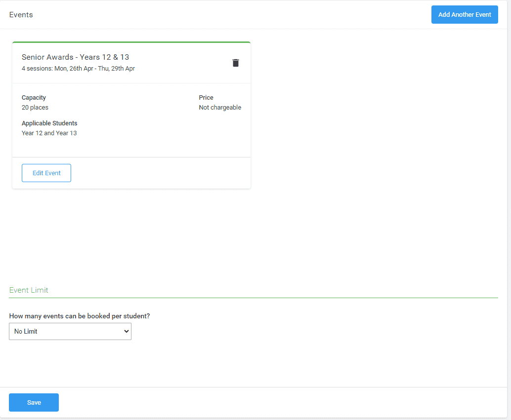Click the Not chargeable text
The image size is (511, 420).
click(220, 107)
